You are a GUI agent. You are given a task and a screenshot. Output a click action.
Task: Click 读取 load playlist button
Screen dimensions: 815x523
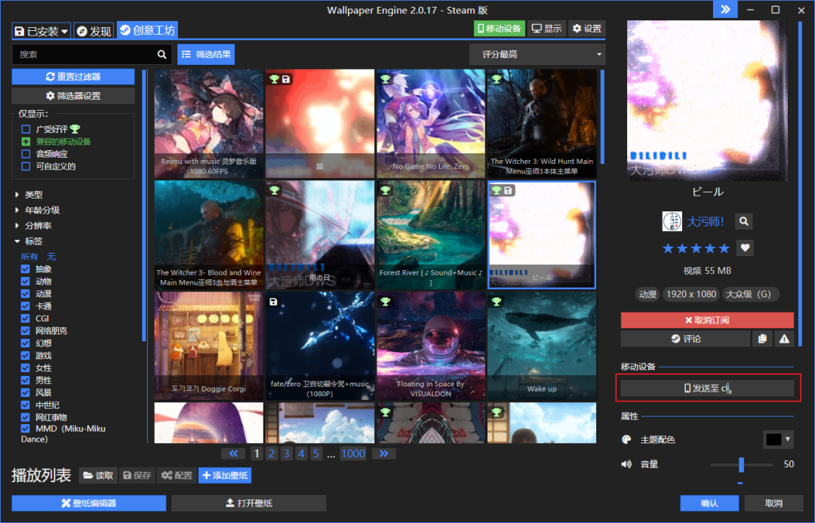98,475
